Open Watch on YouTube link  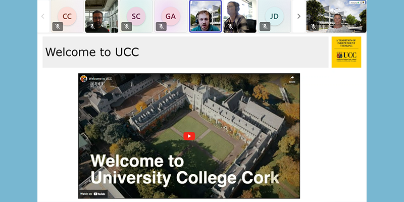coord(93,194)
